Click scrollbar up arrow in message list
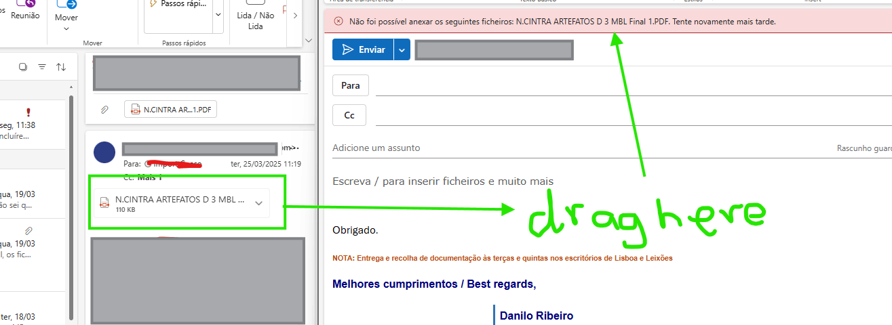The height and width of the screenshot is (325, 892). pos(71,87)
